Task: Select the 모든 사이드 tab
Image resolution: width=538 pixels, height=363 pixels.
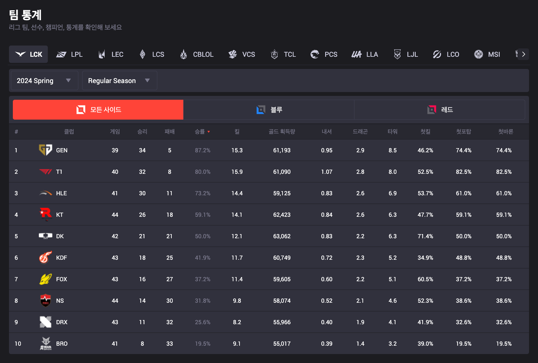Action: pos(98,110)
